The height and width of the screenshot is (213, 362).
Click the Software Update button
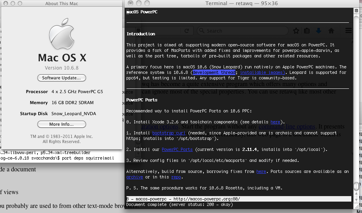point(62,78)
